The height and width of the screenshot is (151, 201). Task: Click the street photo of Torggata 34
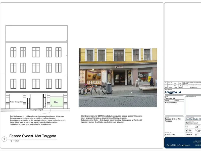click(118, 78)
